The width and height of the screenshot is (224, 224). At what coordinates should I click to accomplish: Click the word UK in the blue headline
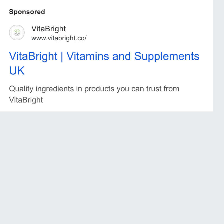click(17, 71)
